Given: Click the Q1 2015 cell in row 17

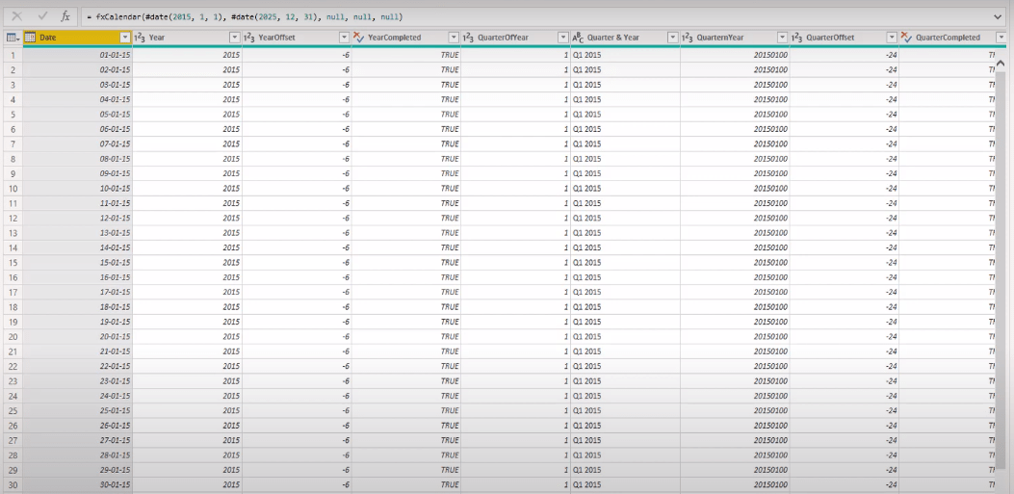Looking at the screenshot, I should 625,293.
